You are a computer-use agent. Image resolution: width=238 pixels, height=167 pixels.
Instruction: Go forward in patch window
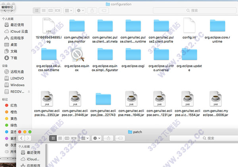28,138
